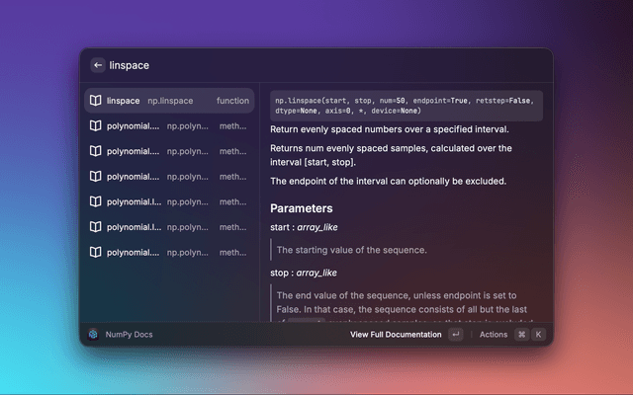Click the book icon on the second result row
This screenshot has height=395, width=633.
96,126
